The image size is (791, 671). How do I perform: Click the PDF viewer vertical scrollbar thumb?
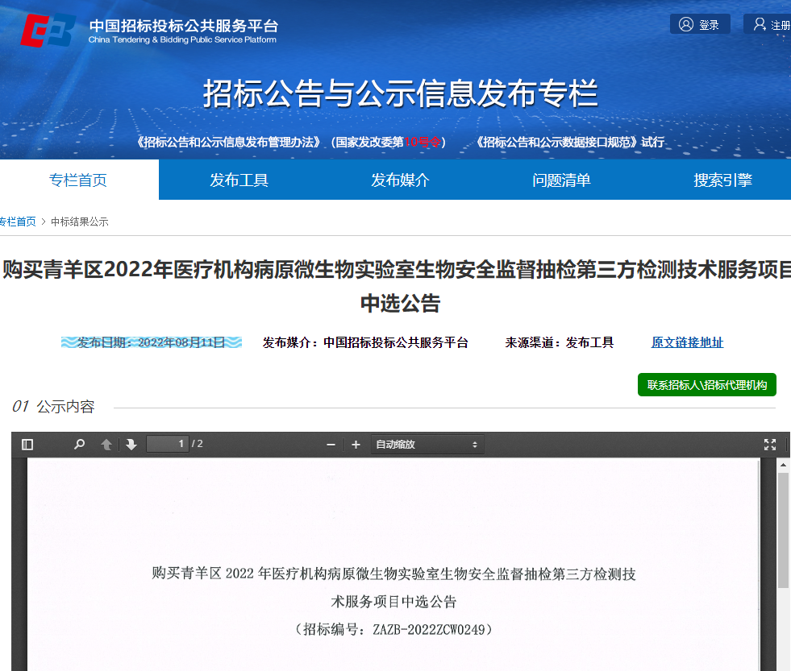click(783, 530)
